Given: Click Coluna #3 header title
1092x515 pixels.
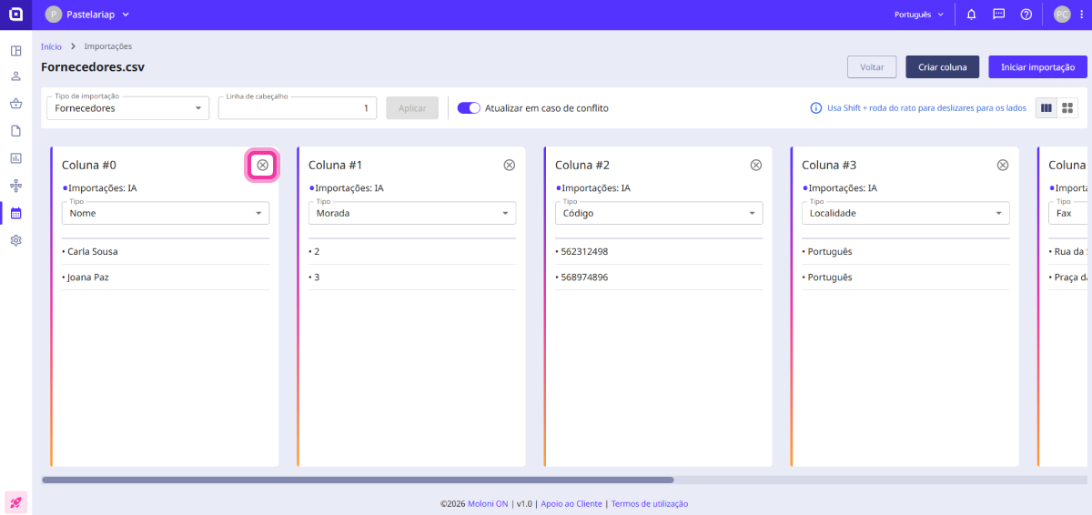Looking at the screenshot, I should point(829,165).
